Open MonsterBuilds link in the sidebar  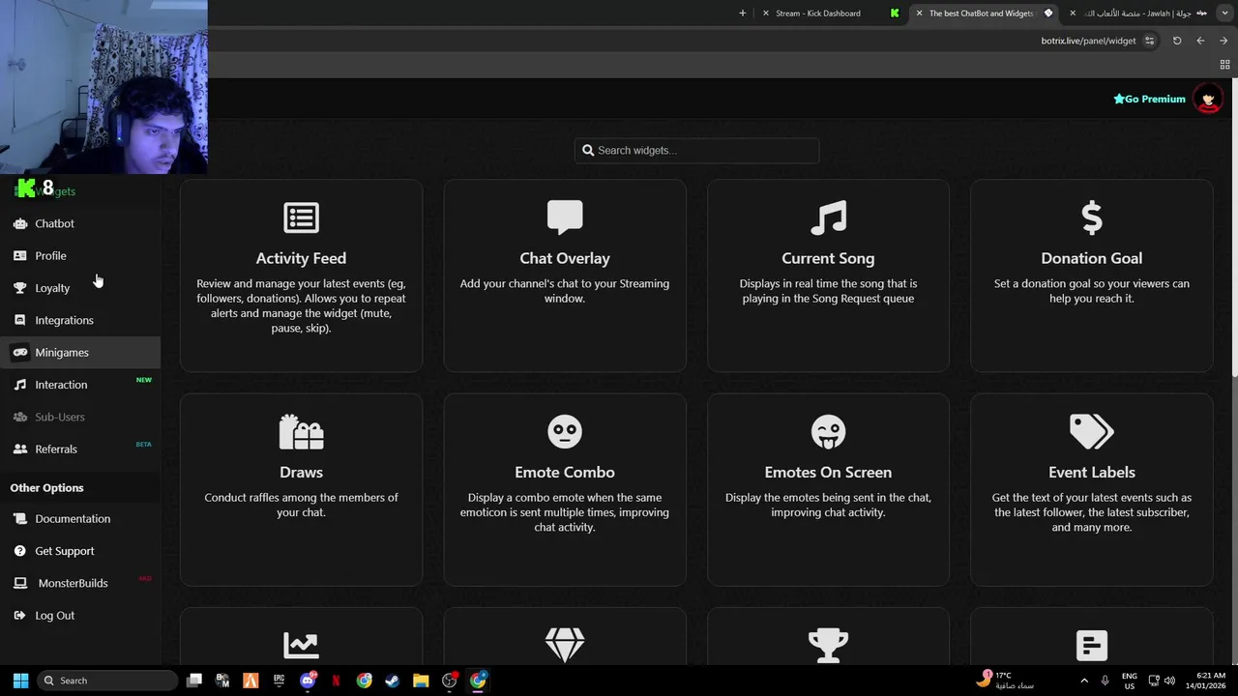[80, 583]
